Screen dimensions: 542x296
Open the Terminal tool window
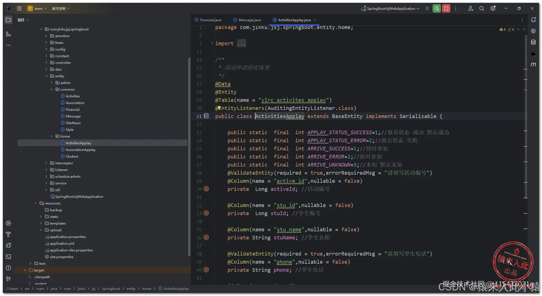point(8,257)
